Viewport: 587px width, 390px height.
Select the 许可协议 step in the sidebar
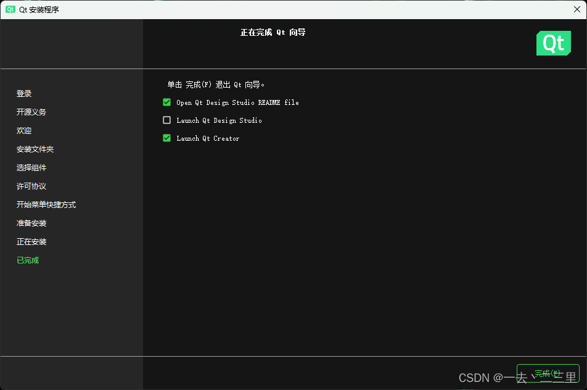31,186
